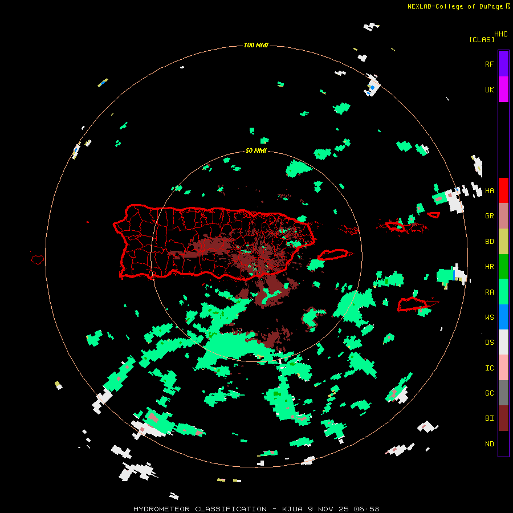Select the BI brown legend swatch
This screenshot has width=513, height=513.
coord(503,418)
